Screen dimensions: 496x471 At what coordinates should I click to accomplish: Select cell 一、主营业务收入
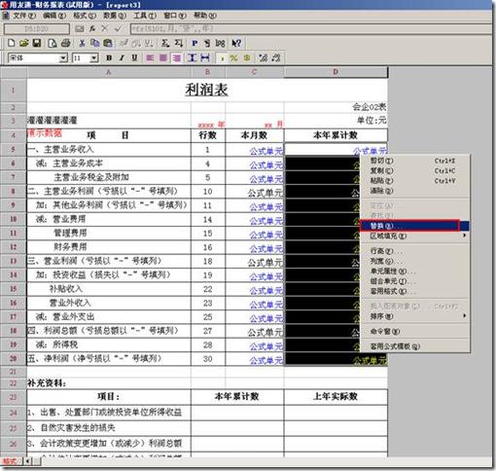point(109,150)
